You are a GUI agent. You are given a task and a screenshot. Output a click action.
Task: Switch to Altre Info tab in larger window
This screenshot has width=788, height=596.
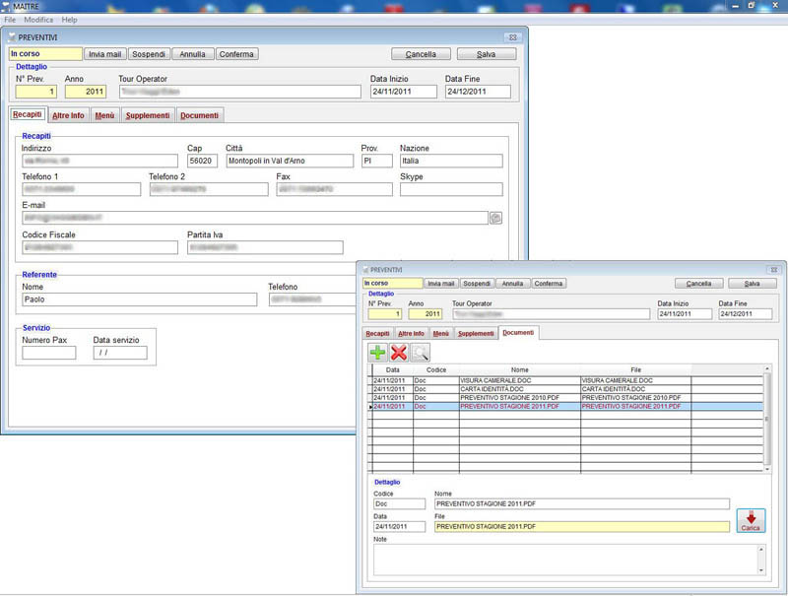(x=68, y=115)
